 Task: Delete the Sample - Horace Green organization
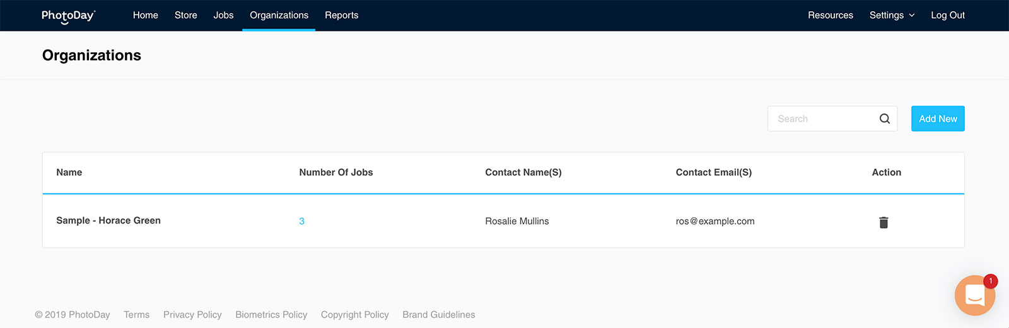pos(884,222)
